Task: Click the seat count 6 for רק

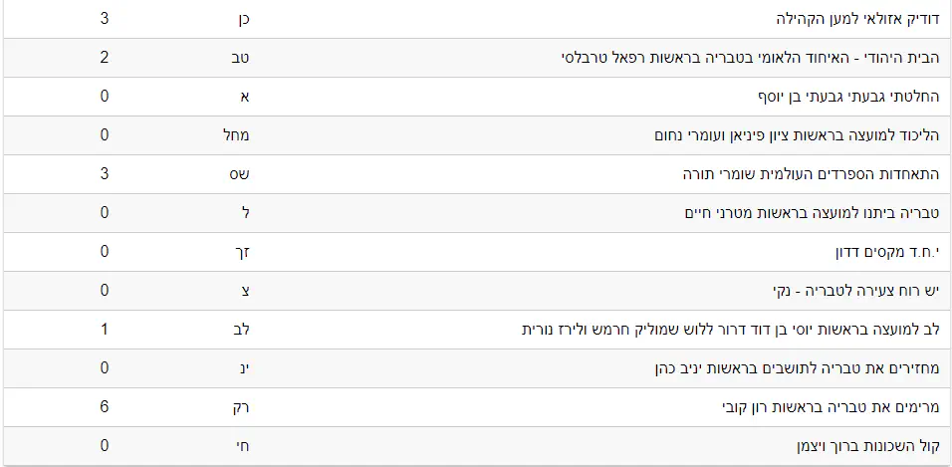Action: pos(105,407)
